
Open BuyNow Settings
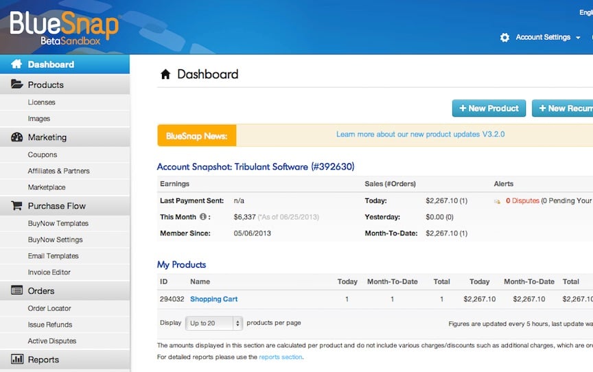55,240
